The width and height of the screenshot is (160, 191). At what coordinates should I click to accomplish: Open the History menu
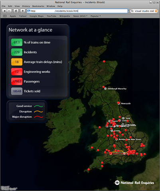[x=26, y=6]
